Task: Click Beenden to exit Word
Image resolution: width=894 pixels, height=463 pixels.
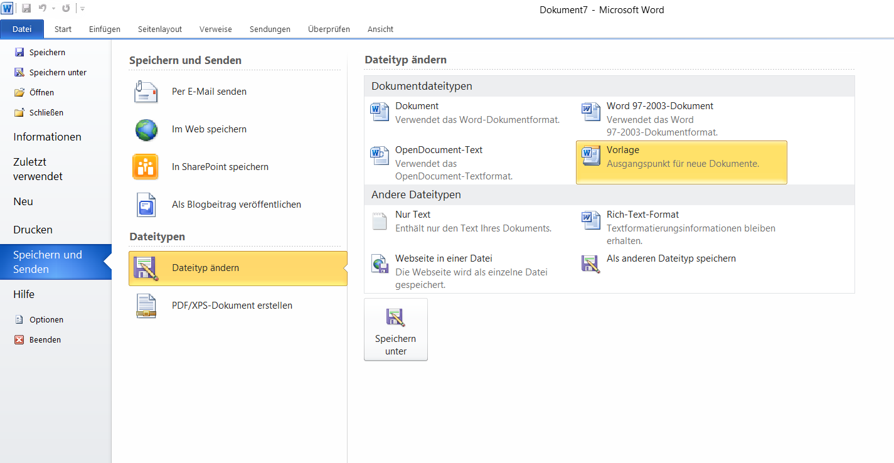Action: coord(45,339)
